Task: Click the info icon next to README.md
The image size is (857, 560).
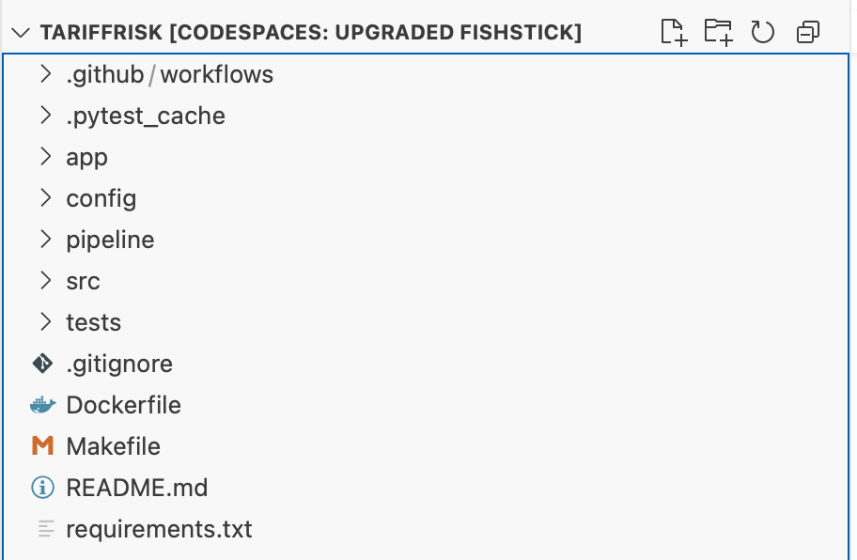Action: 42,488
